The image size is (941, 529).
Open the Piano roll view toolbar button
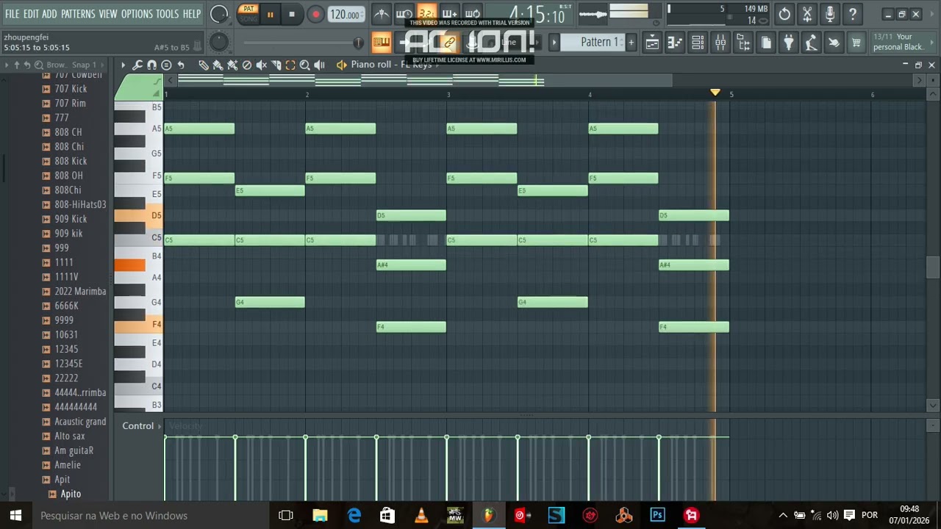pyautogui.click(x=675, y=43)
